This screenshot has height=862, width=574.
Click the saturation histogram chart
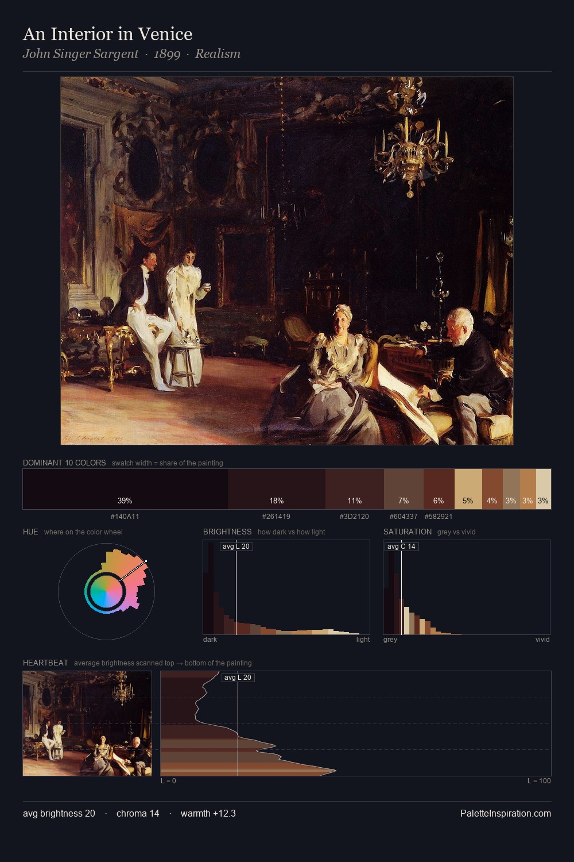pos(467,587)
